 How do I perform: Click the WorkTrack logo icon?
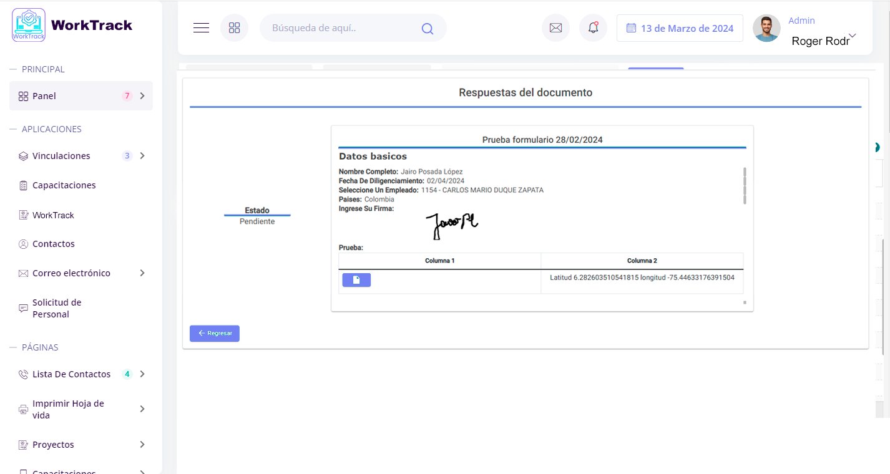point(29,25)
